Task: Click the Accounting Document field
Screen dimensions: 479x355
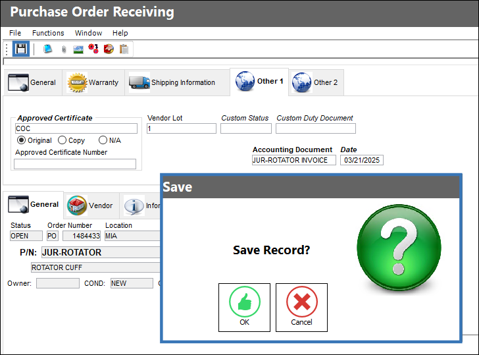Action: click(x=294, y=160)
